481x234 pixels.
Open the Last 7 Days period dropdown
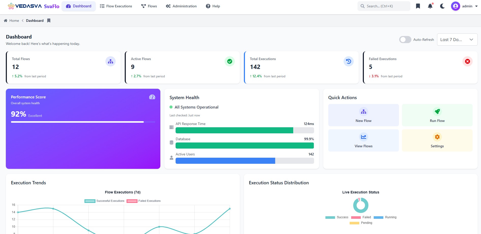point(457,40)
